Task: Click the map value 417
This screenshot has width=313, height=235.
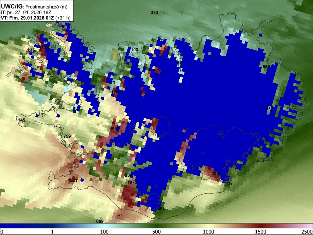Action: [229, 183]
